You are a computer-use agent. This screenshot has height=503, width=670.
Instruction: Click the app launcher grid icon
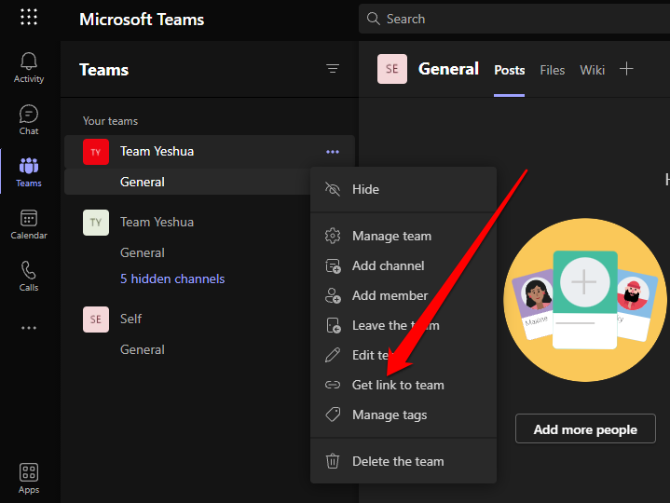point(29,18)
